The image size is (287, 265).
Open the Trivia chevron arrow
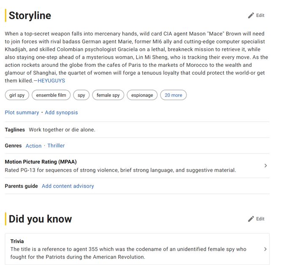click(265, 249)
